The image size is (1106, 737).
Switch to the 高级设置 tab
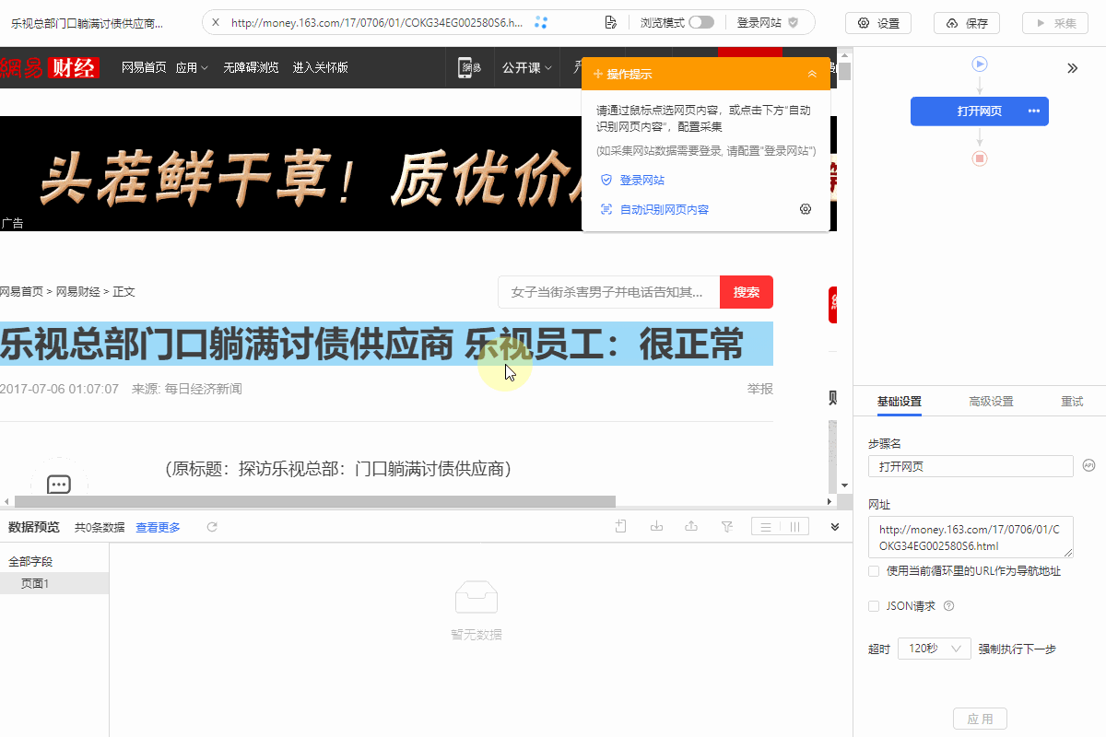(x=991, y=402)
